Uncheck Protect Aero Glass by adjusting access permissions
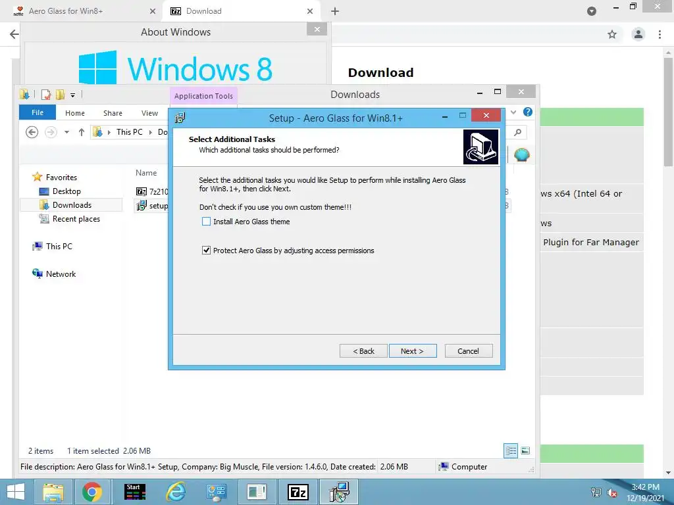The width and height of the screenshot is (674, 505). pyautogui.click(x=206, y=251)
